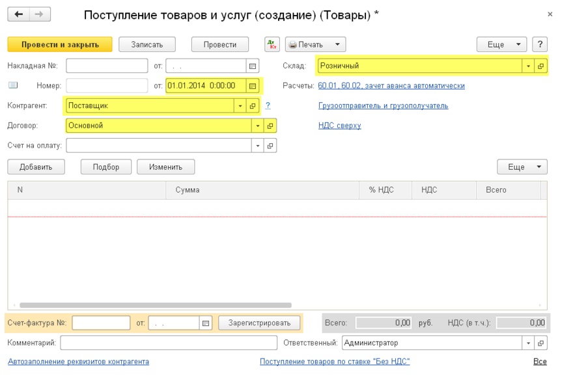Expand the Склад dropdown list
The width and height of the screenshot is (586, 382).
[x=528, y=66]
